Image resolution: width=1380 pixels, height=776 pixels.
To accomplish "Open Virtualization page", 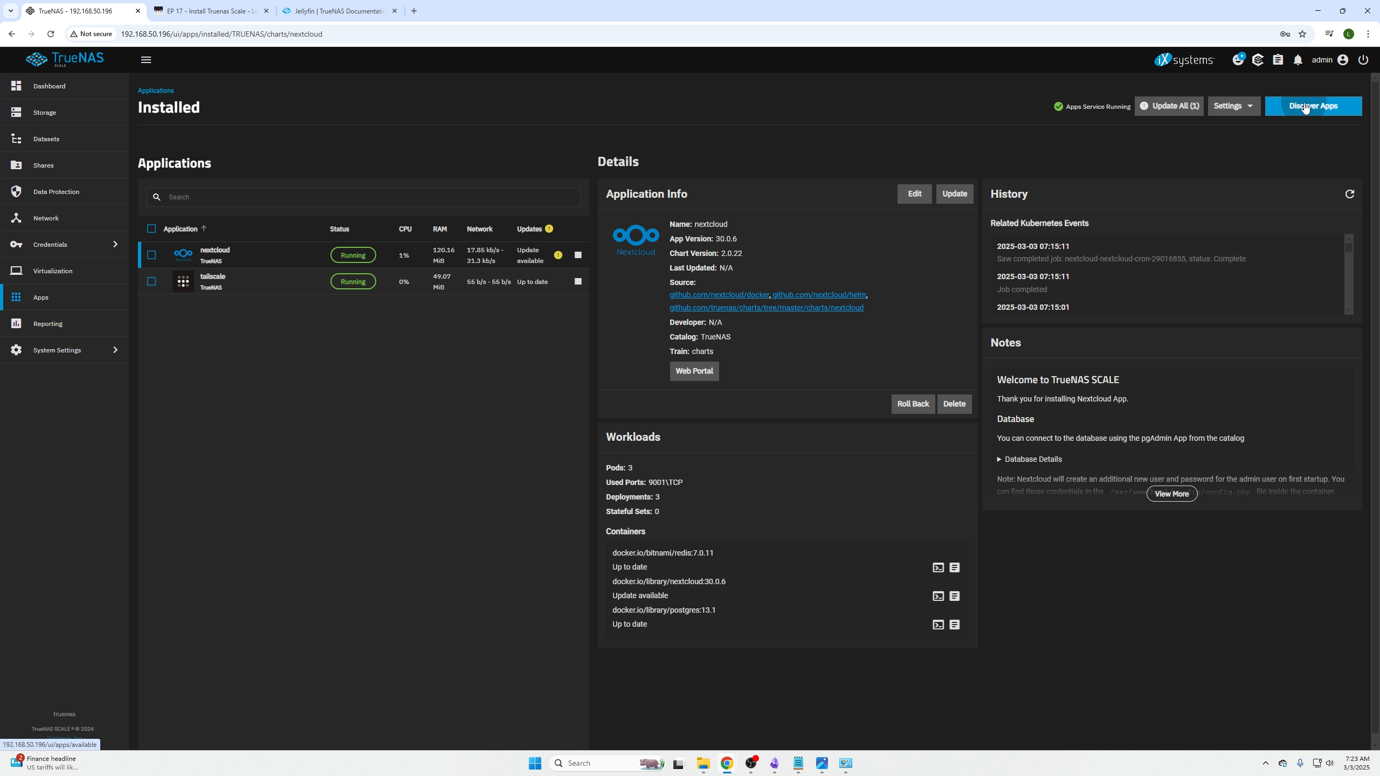I will pos(65,271).
